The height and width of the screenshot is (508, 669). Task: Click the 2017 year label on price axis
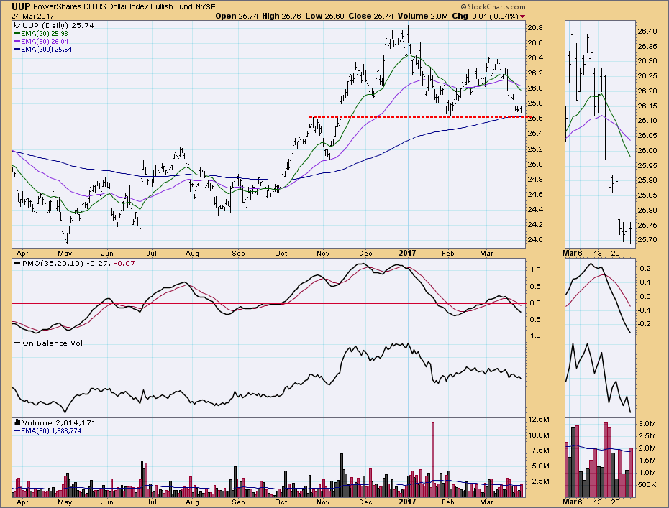coord(406,254)
